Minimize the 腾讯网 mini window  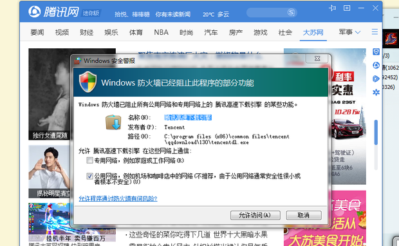coord(361,8)
